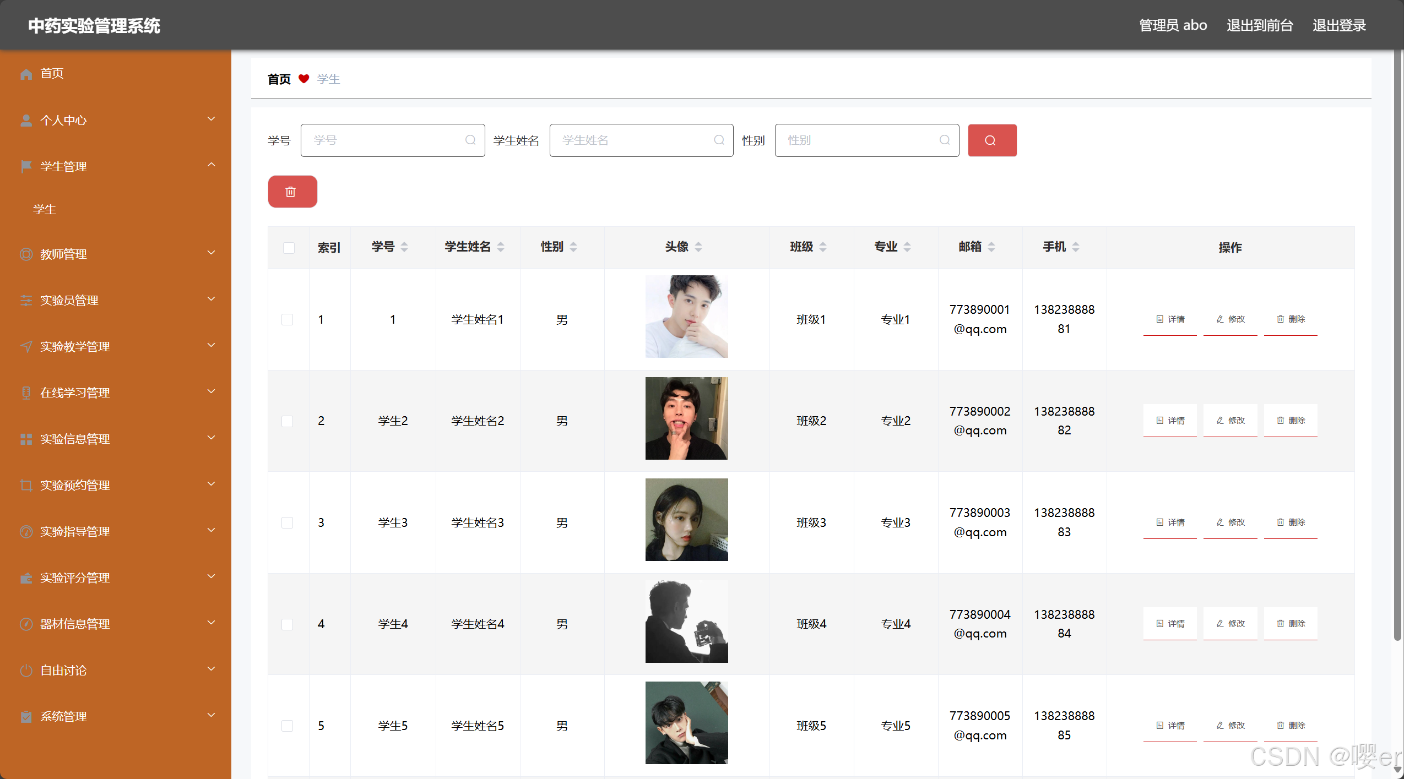Viewport: 1404px width, 779px height.
Task: Click the grid icon for 实验信息管理
Action: [26, 439]
